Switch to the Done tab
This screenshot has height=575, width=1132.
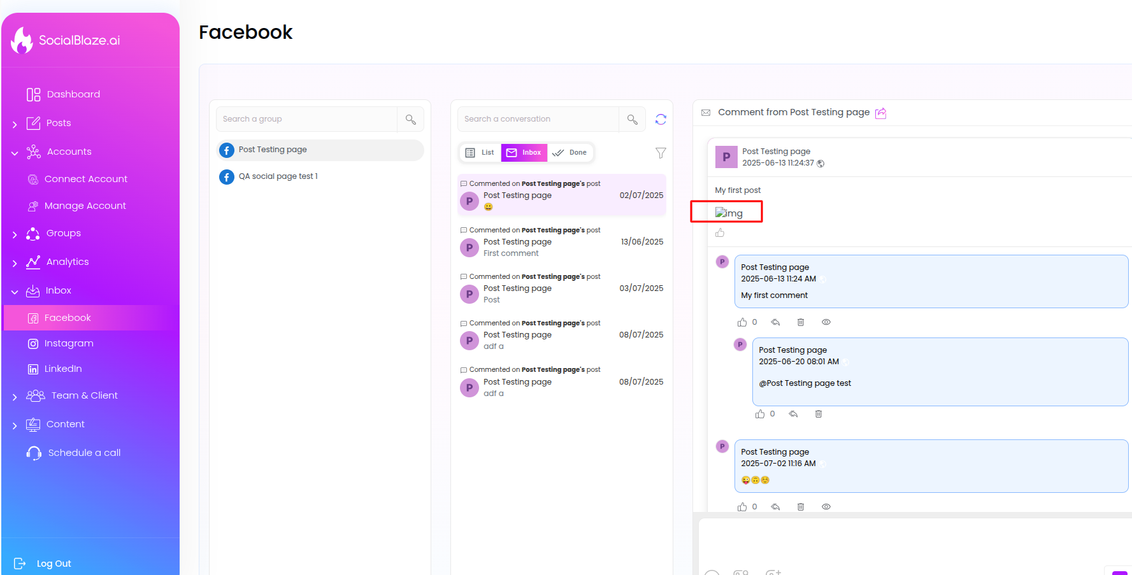click(570, 153)
